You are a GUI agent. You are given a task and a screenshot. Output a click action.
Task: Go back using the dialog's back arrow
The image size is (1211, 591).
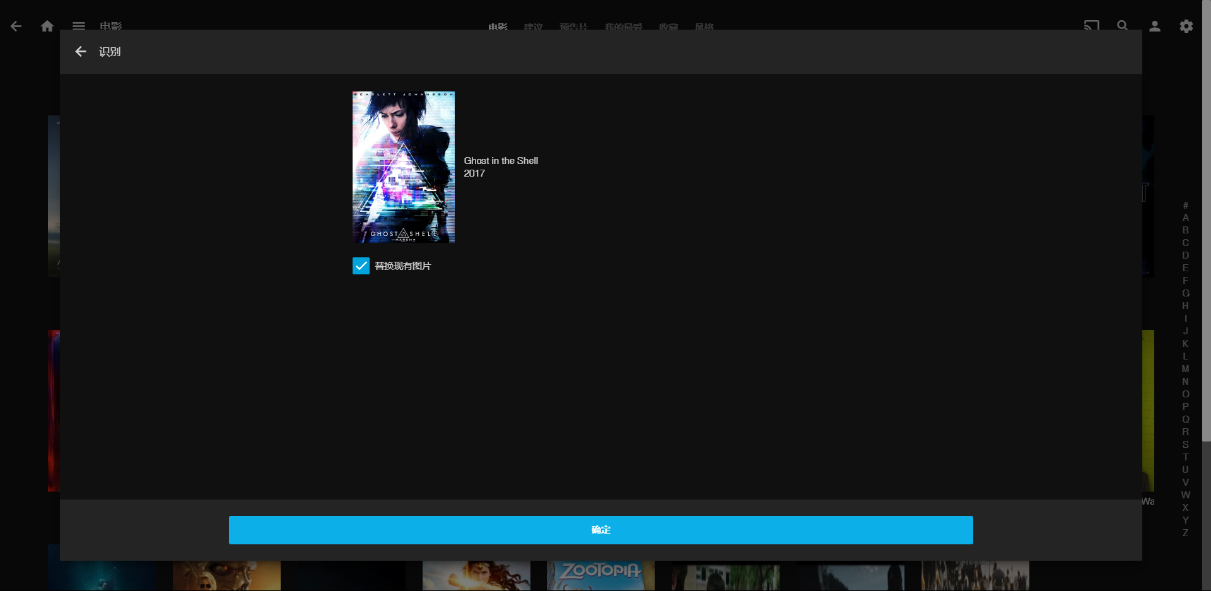click(x=81, y=52)
